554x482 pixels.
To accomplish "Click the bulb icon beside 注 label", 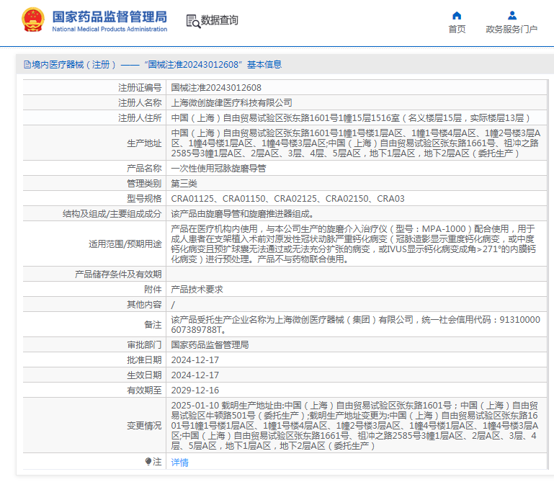I will (148, 461).
